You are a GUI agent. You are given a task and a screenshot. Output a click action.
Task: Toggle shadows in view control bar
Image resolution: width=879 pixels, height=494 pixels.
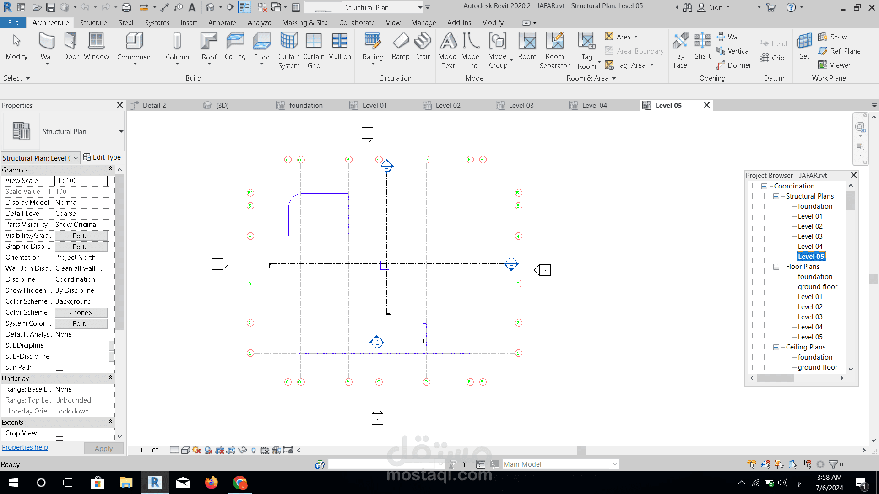click(x=208, y=450)
